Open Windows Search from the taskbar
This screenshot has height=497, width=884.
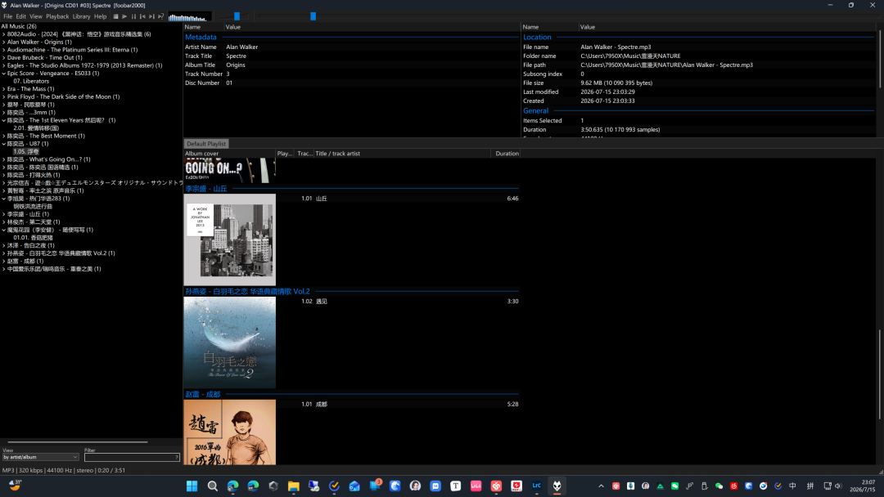pyautogui.click(x=213, y=486)
